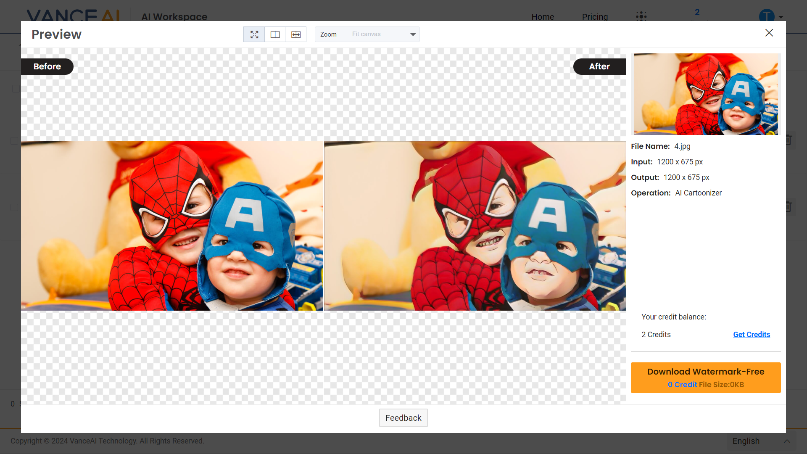The height and width of the screenshot is (454, 807).
Task: Open the apps grid icon in header
Action: [x=641, y=16]
